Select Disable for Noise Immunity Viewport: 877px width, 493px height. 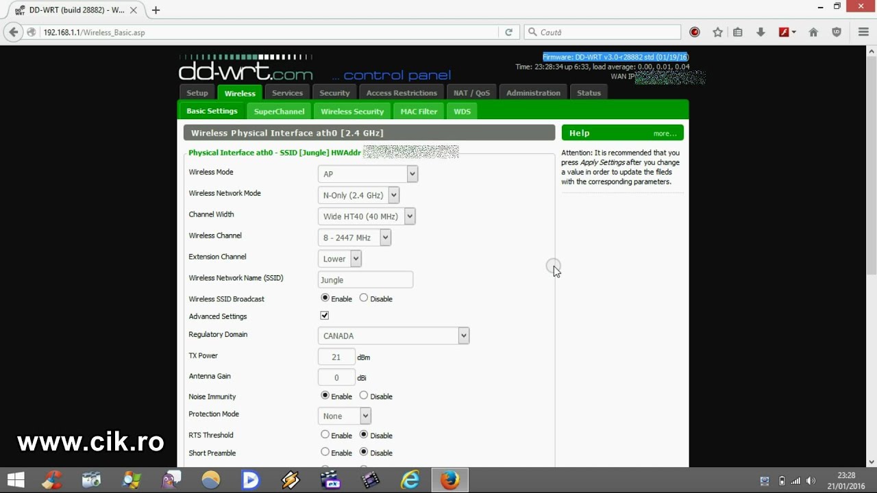click(x=364, y=396)
